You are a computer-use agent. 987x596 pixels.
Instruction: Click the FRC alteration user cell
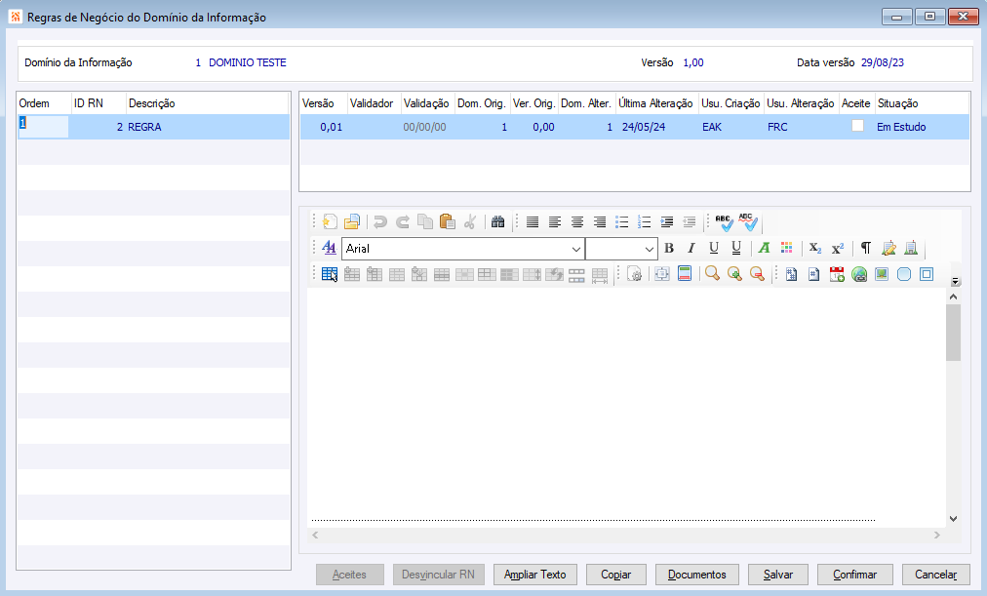pos(777,127)
